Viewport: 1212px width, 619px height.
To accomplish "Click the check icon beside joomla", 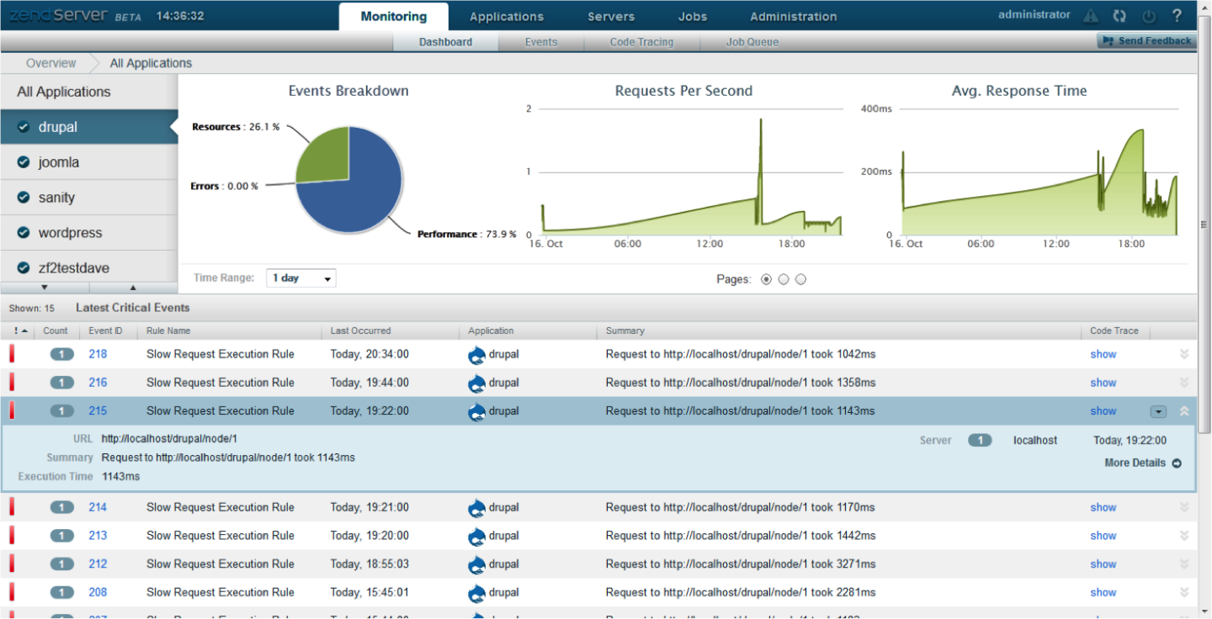I will (24, 162).
